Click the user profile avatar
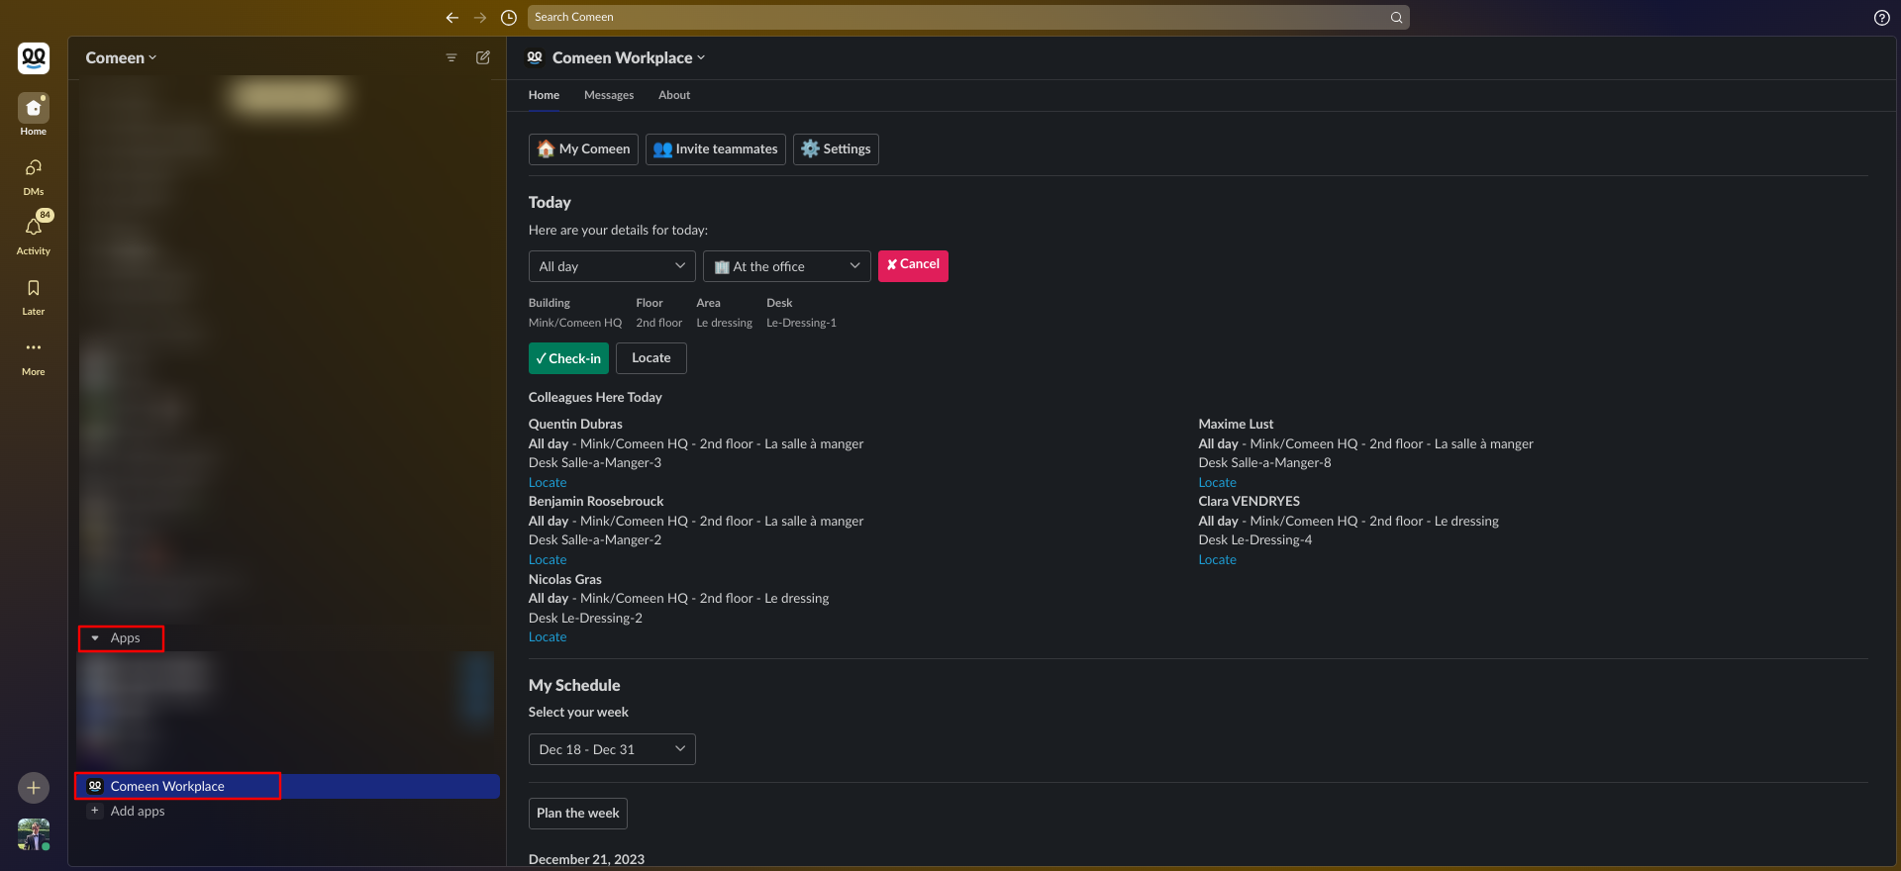1901x871 pixels. pos(34,834)
